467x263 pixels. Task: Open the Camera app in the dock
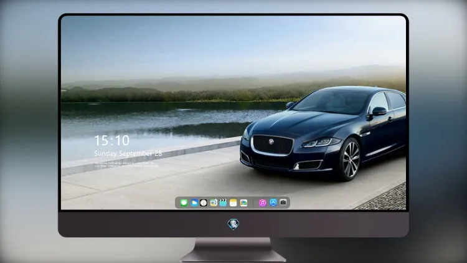283,203
